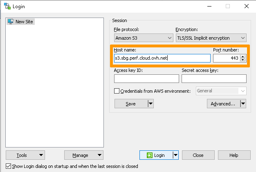This screenshot has width=256, height=172.
Task: Enable Credentials from AWS environment checkbox
Action: [x=117, y=91]
